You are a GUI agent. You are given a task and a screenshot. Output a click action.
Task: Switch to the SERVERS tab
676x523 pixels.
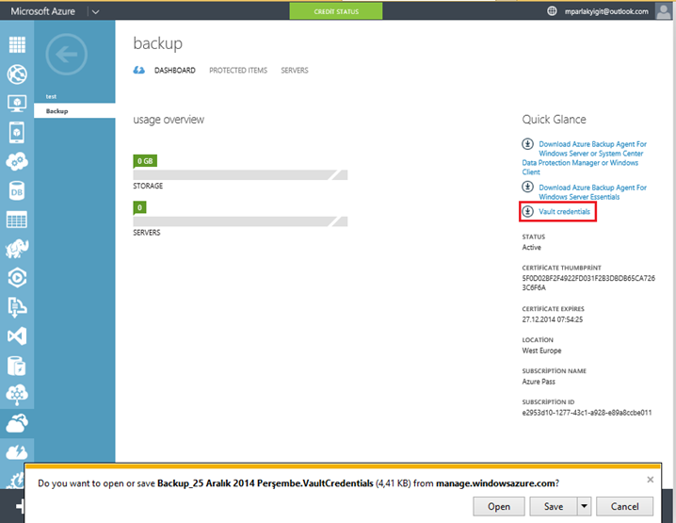[295, 71]
